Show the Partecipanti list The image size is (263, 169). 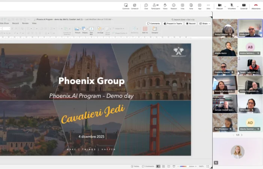pos(155,6)
